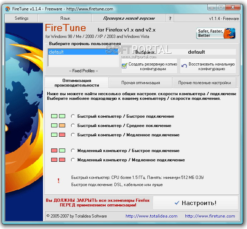Image resolution: width=247 pixels, height=229 pixels.
Task: Click Создать резервную копию конфигурации button
Action: (x=150, y=66)
